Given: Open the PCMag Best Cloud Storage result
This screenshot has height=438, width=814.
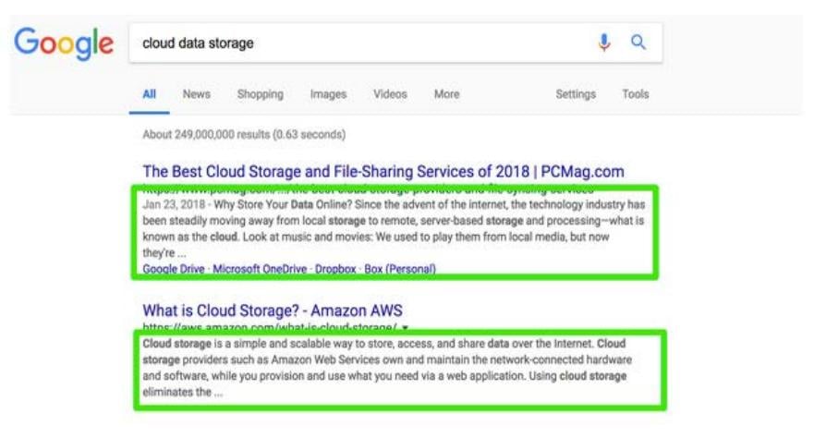Looking at the screenshot, I should [x=383, y=172].
